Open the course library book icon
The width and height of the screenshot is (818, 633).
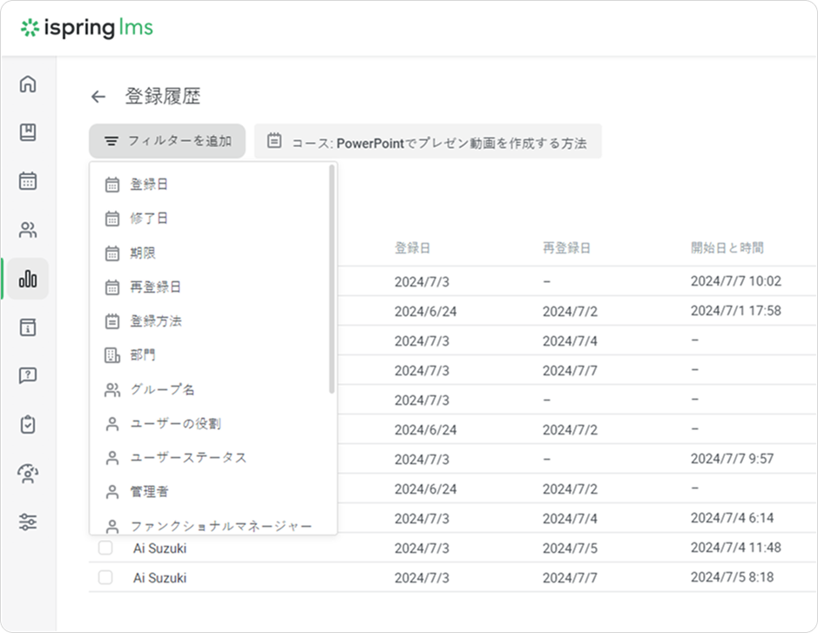tap(28, 132)
